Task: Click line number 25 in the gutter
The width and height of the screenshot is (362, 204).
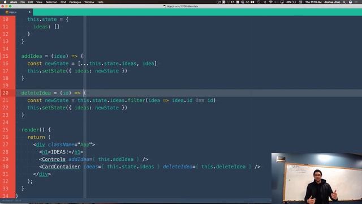Action: click(x=6, y=130)
